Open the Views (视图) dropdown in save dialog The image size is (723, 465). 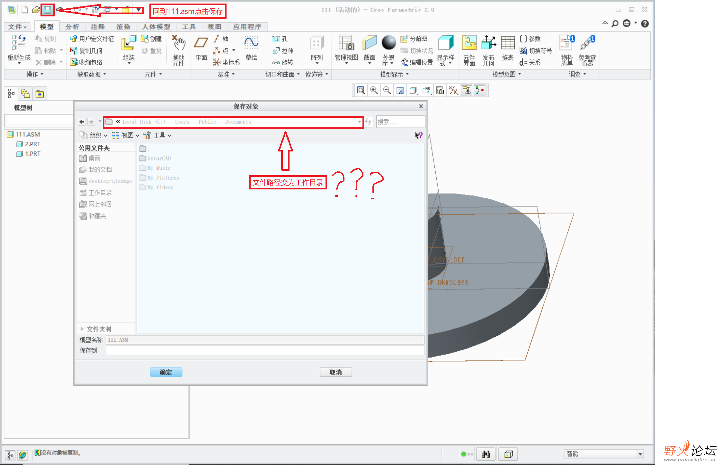[x=126, y=135]
